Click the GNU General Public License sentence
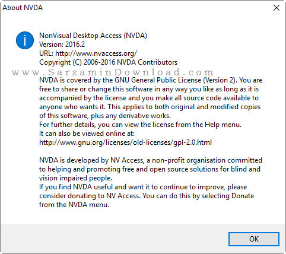This screenshot has width=286, height=254. pyautogui.click(x=151, y=80)
